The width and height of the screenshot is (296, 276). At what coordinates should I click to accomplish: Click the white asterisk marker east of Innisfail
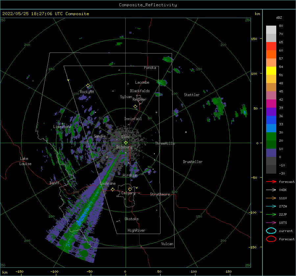coord(156,113)
